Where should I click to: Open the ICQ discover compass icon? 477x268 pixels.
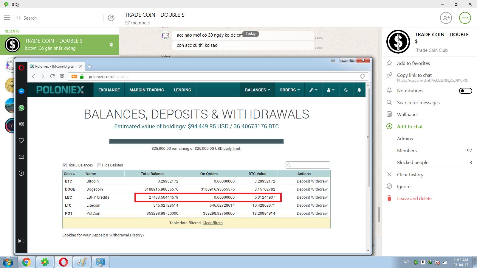point(111,18)
